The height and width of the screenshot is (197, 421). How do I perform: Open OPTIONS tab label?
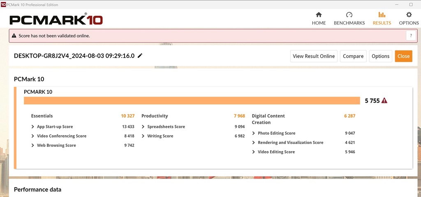(x=409, y=23)
